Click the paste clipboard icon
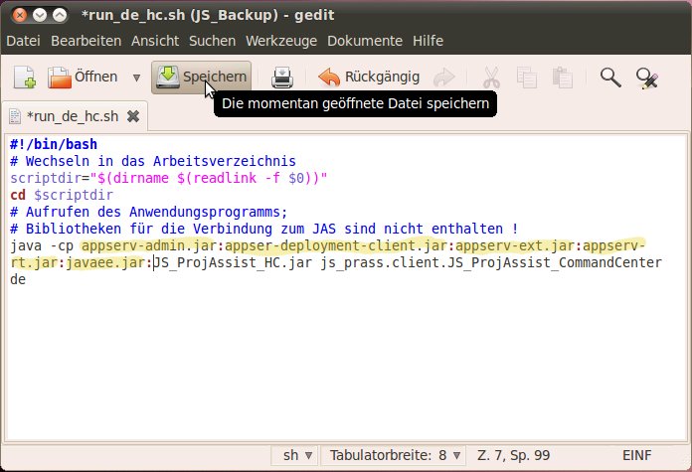 point(563,78)
